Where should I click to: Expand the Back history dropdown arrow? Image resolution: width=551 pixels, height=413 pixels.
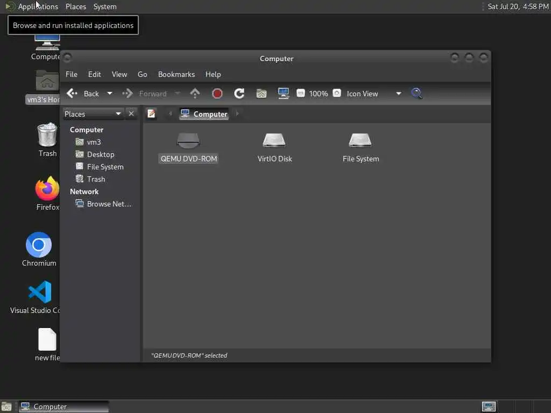click(110, 94)
